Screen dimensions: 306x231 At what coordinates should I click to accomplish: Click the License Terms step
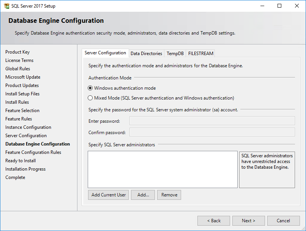(19, 60)
